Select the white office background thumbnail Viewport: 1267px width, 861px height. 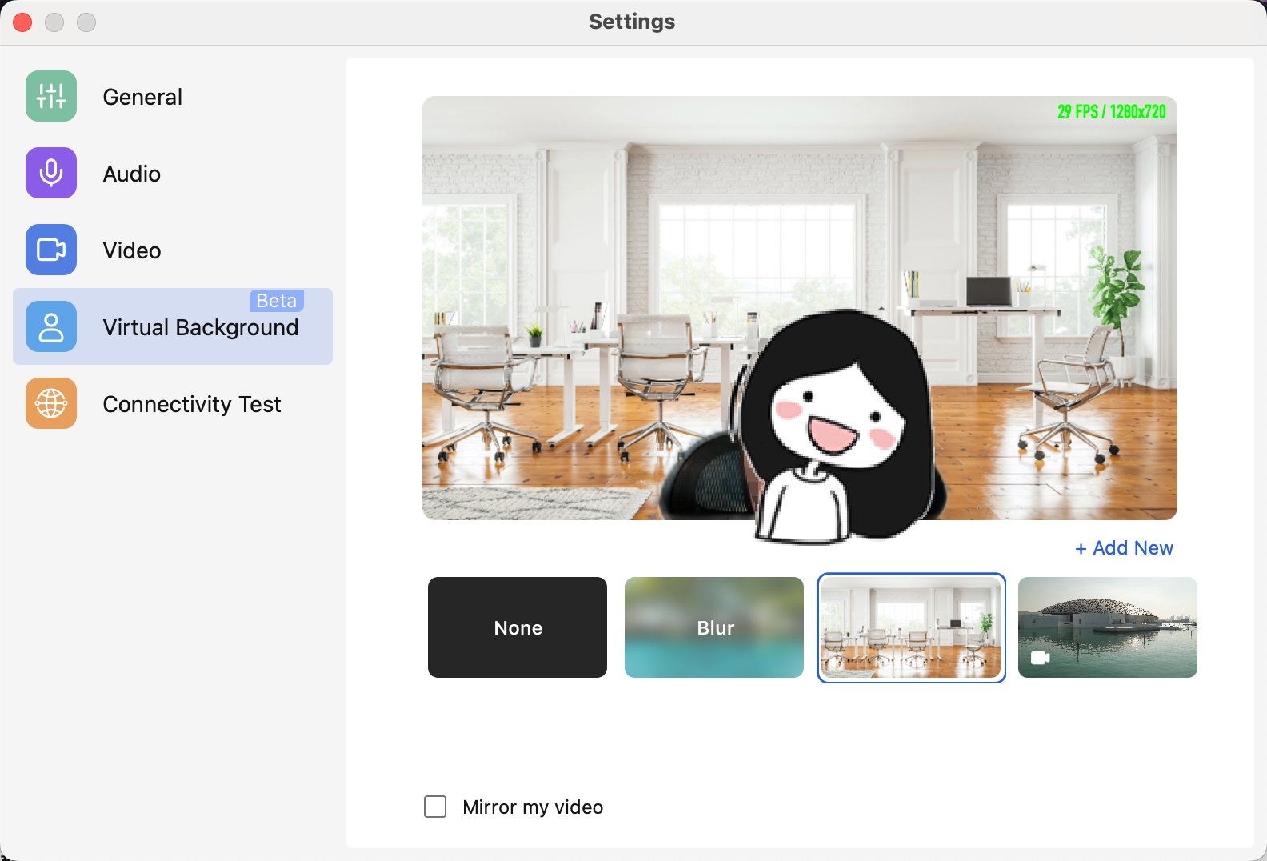(911, 627)
